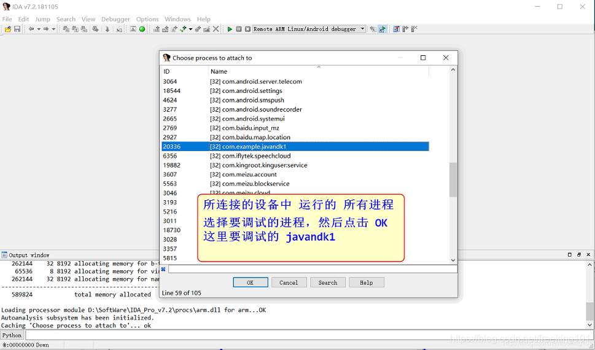Click the third search toolbar icon
This screenshot has height=350, width=595.
[x=84, y=29]
